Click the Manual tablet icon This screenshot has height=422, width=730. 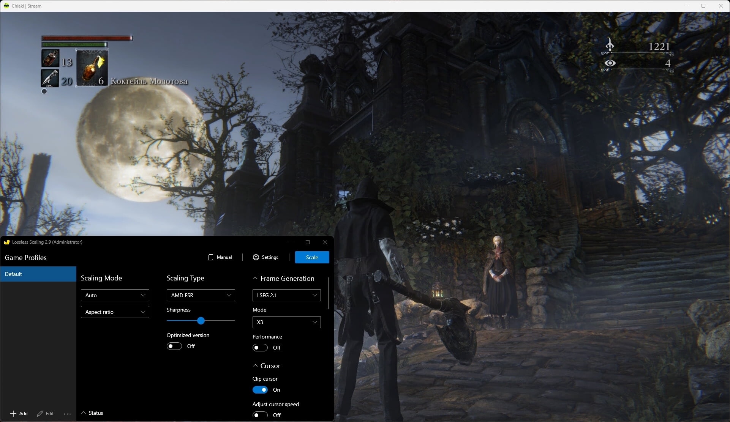point(211,257)
